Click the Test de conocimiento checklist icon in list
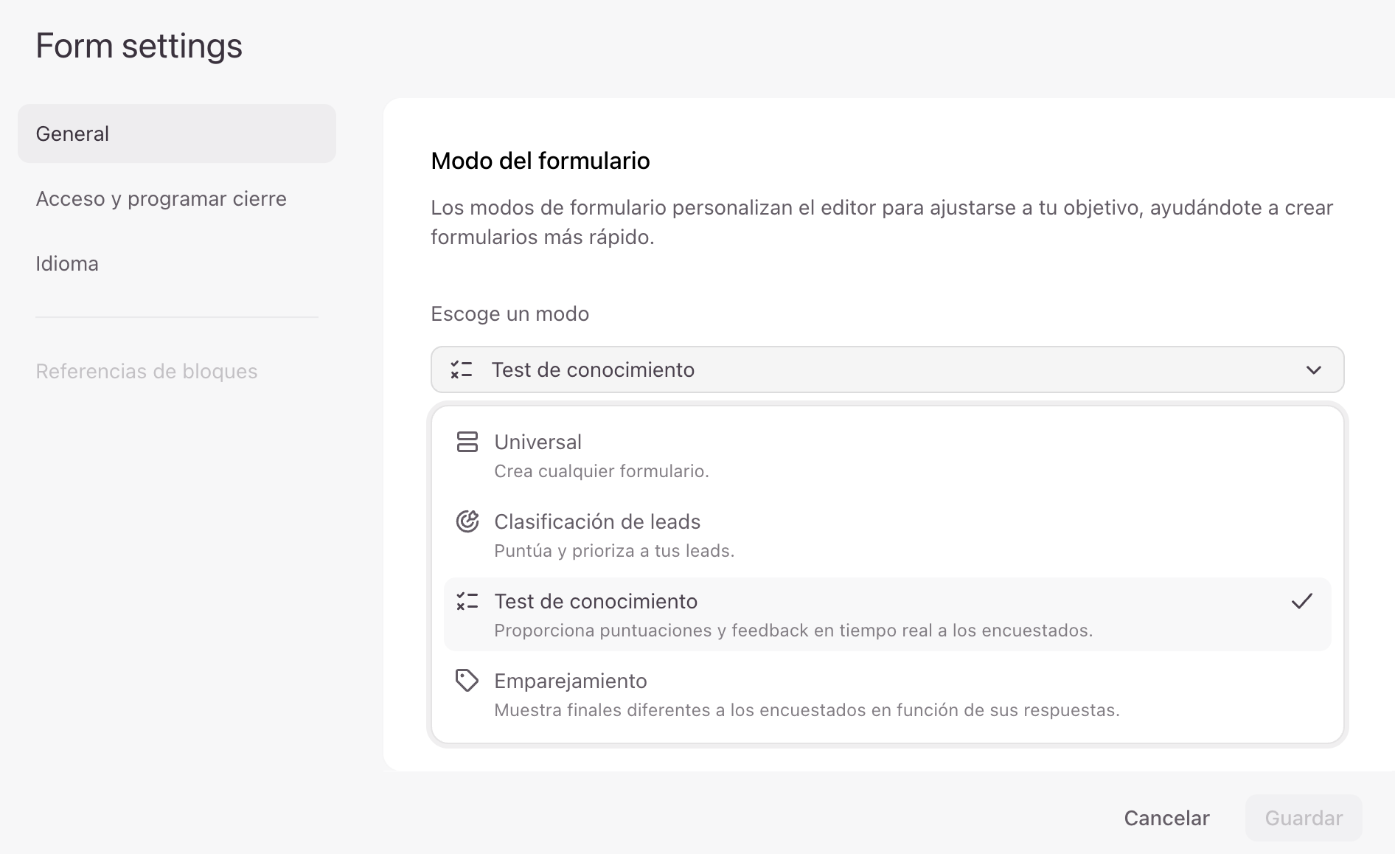The image size is (1395, 854). tap(467, 601)
